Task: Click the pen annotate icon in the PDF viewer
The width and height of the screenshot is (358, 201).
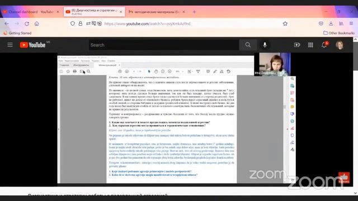Action: [215, 71]
